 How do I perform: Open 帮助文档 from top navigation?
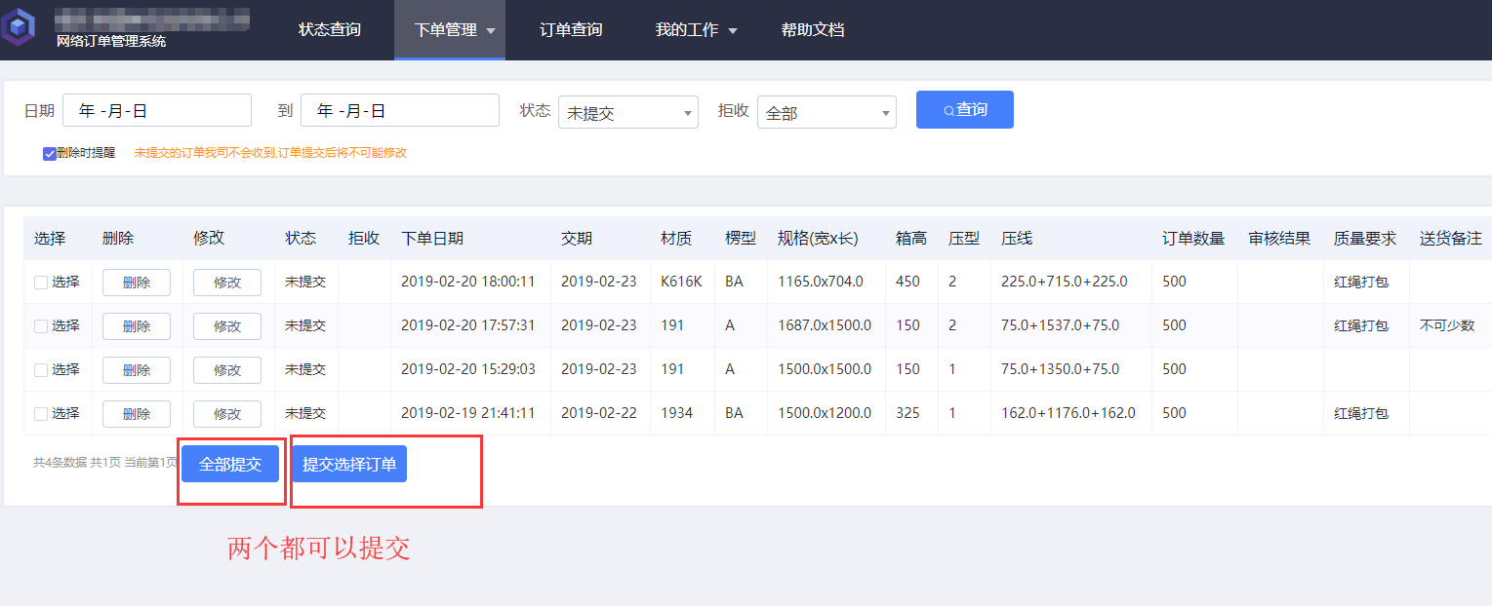pyautogui.click(x=812, y=30)
